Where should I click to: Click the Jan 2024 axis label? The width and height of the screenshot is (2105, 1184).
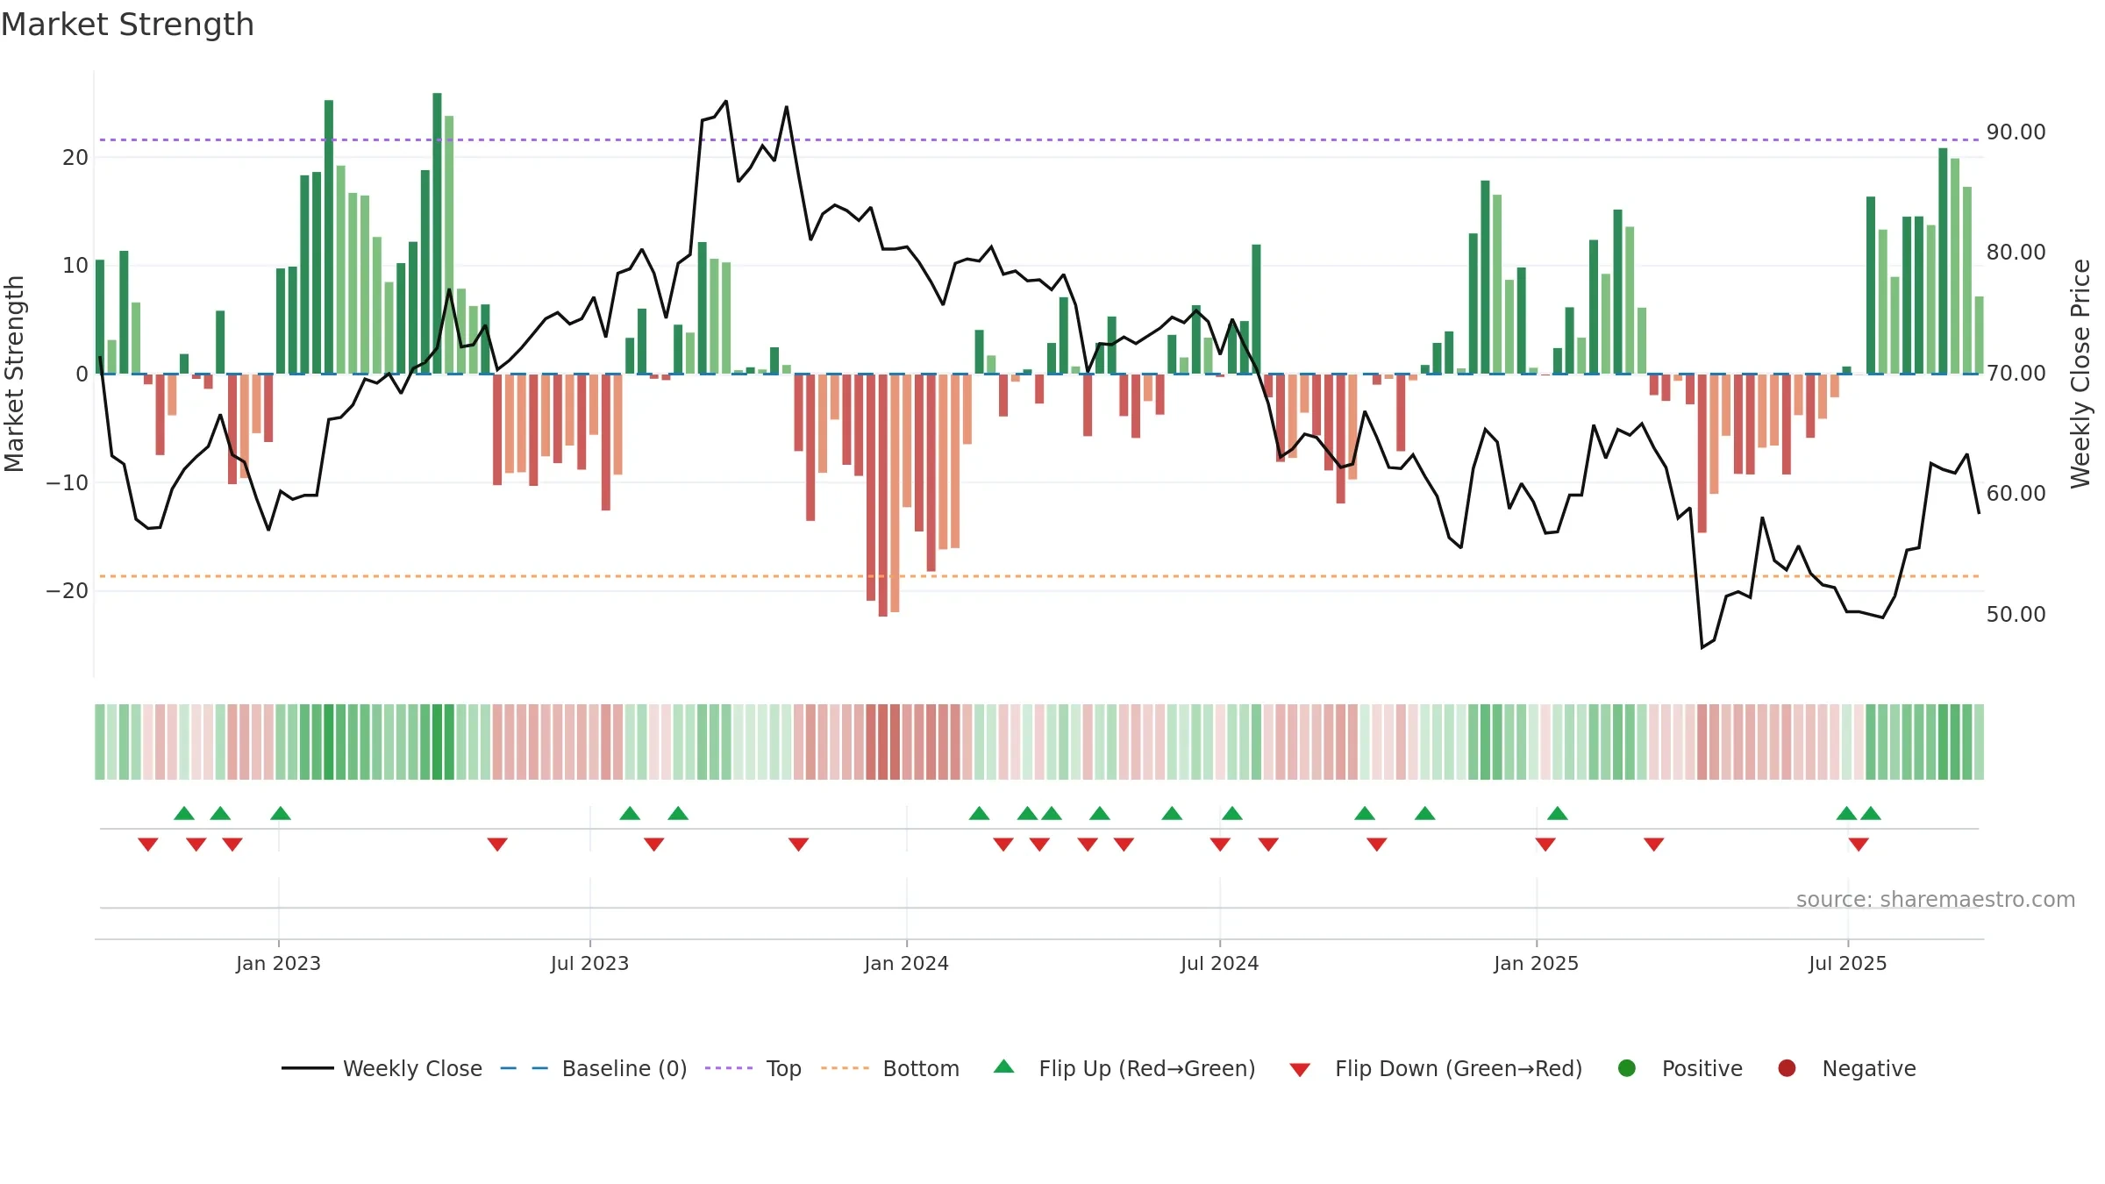click(x=906, y=963)
